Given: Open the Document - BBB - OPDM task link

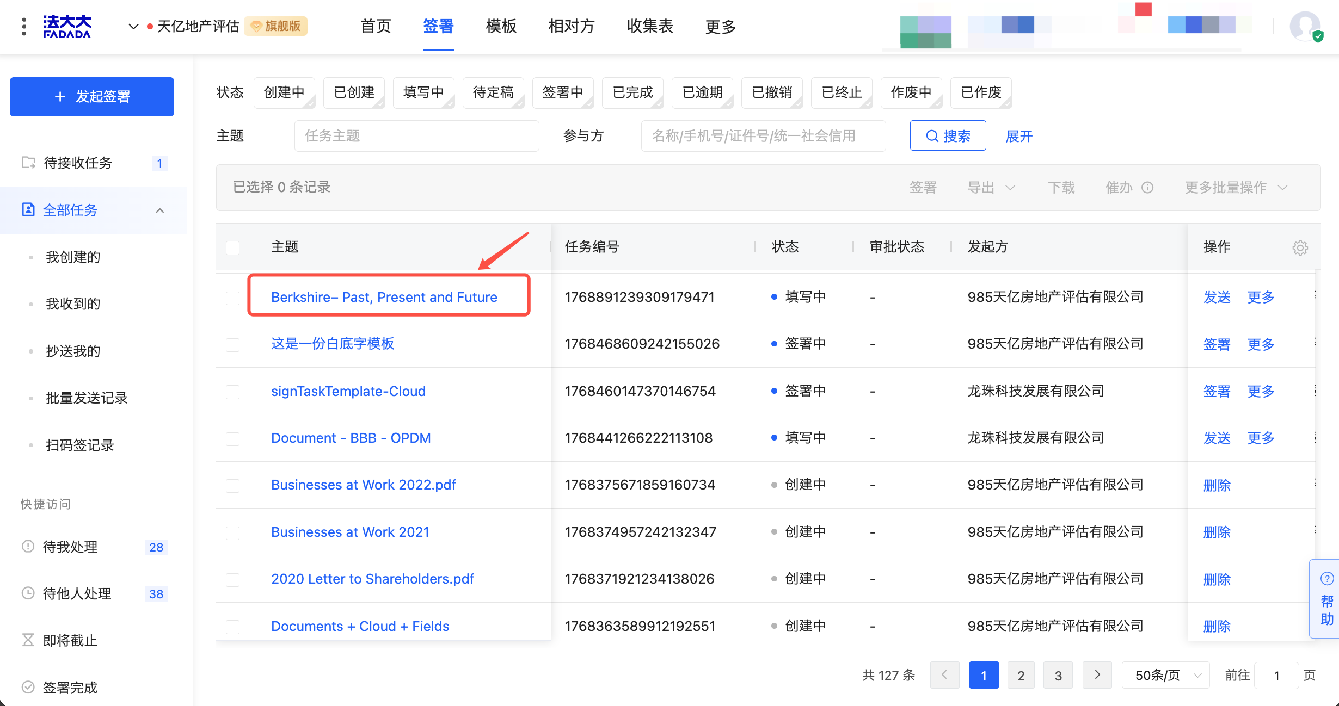Looking at the screenshot, I should coord(351,438).
